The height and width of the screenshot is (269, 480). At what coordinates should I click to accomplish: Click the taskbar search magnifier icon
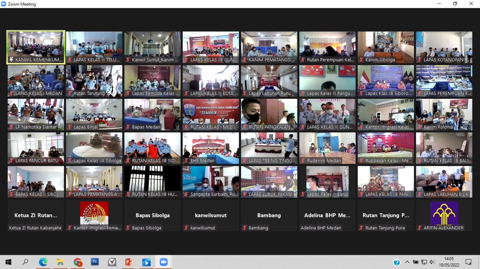pos(25,262)
